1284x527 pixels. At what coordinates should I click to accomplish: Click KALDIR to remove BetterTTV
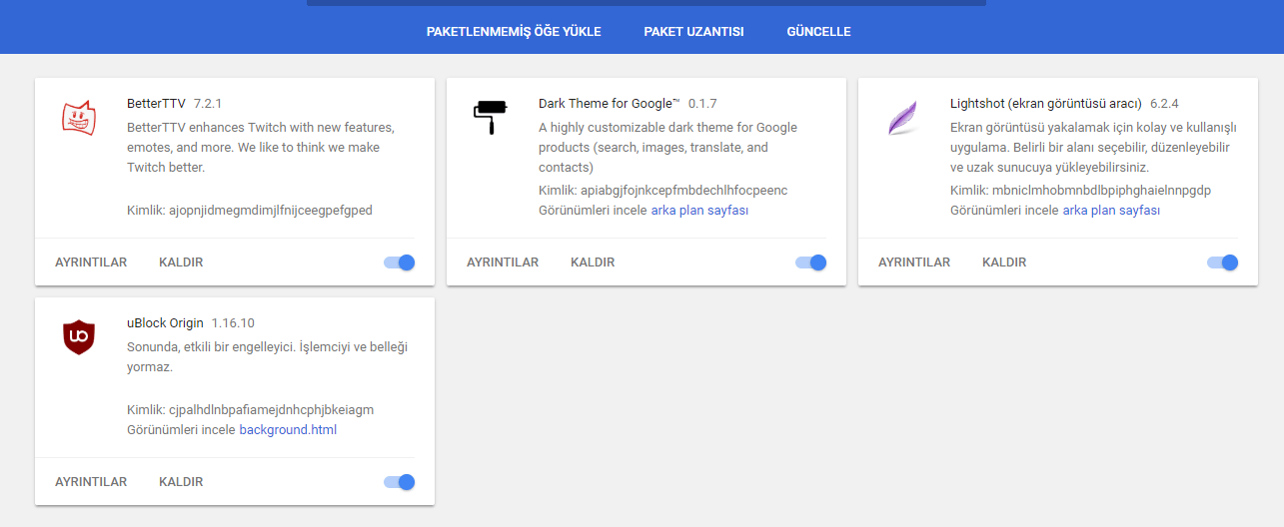[x=181, y=263]
